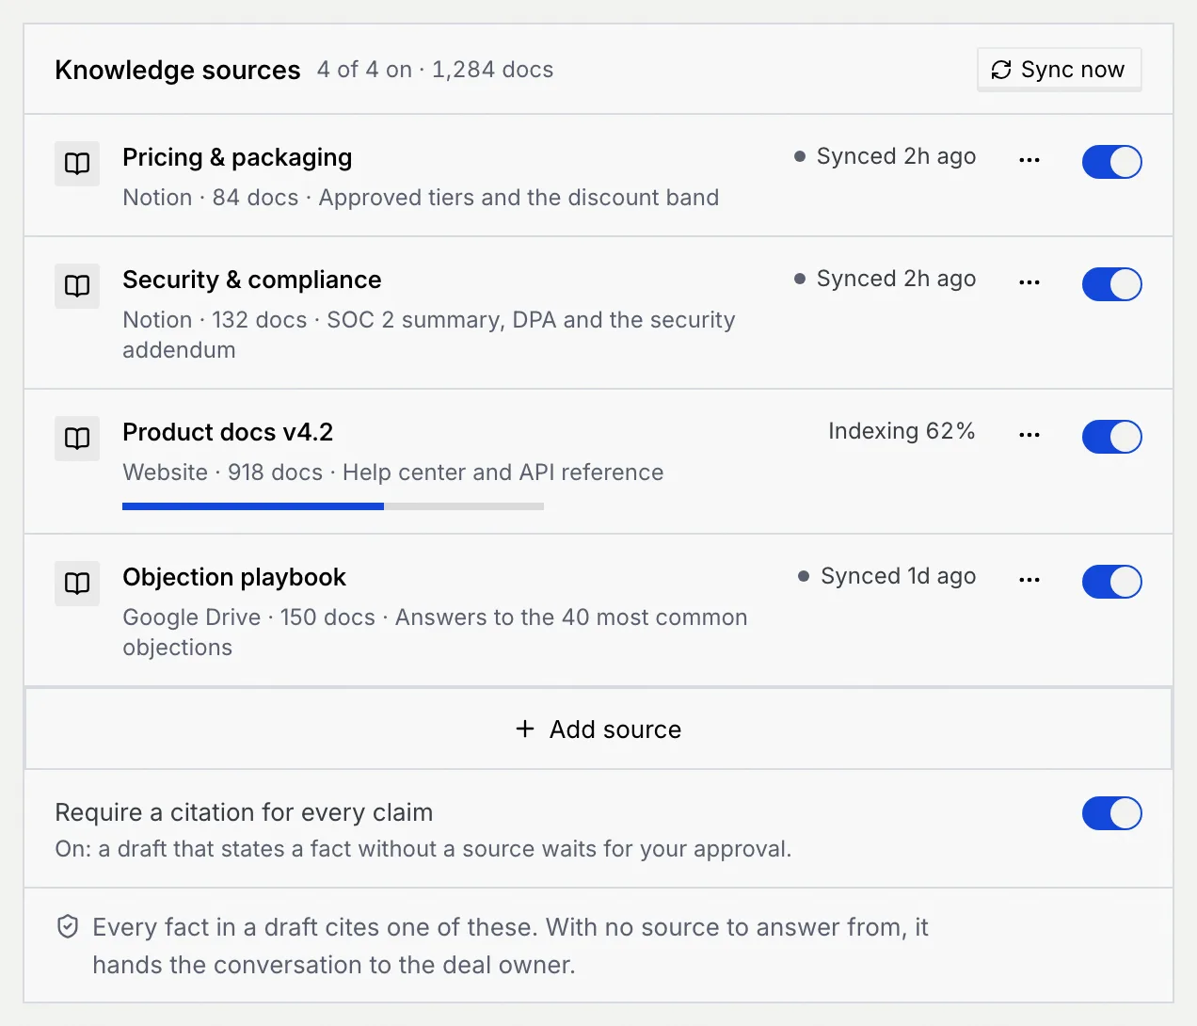Disable Require a citation for every claim

(x=1111, y=813)
